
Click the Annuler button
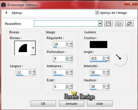72,104
